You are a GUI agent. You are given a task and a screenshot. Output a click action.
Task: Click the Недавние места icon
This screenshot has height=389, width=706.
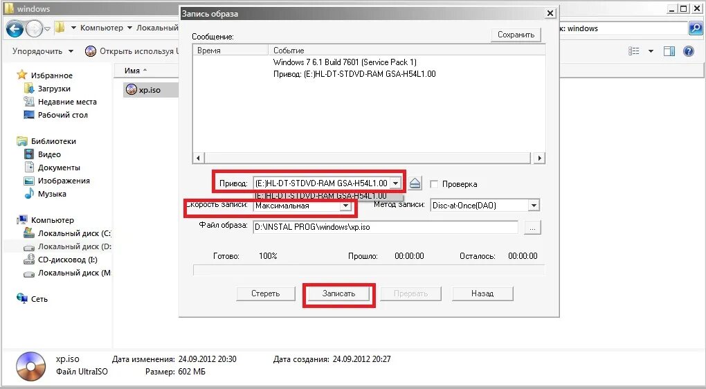tap(29, 101)
